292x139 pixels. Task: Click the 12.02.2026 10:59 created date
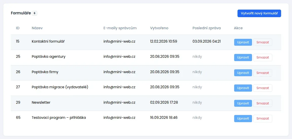[x=163, y=41]
